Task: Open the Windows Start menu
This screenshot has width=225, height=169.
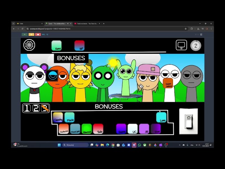Action: (59, 145)
